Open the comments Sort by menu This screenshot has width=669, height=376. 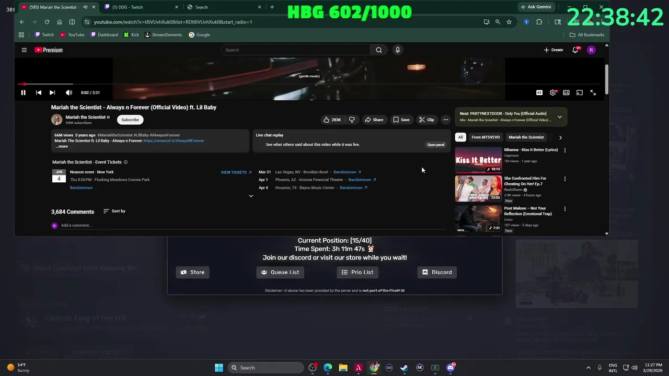[x=114, y=211]
